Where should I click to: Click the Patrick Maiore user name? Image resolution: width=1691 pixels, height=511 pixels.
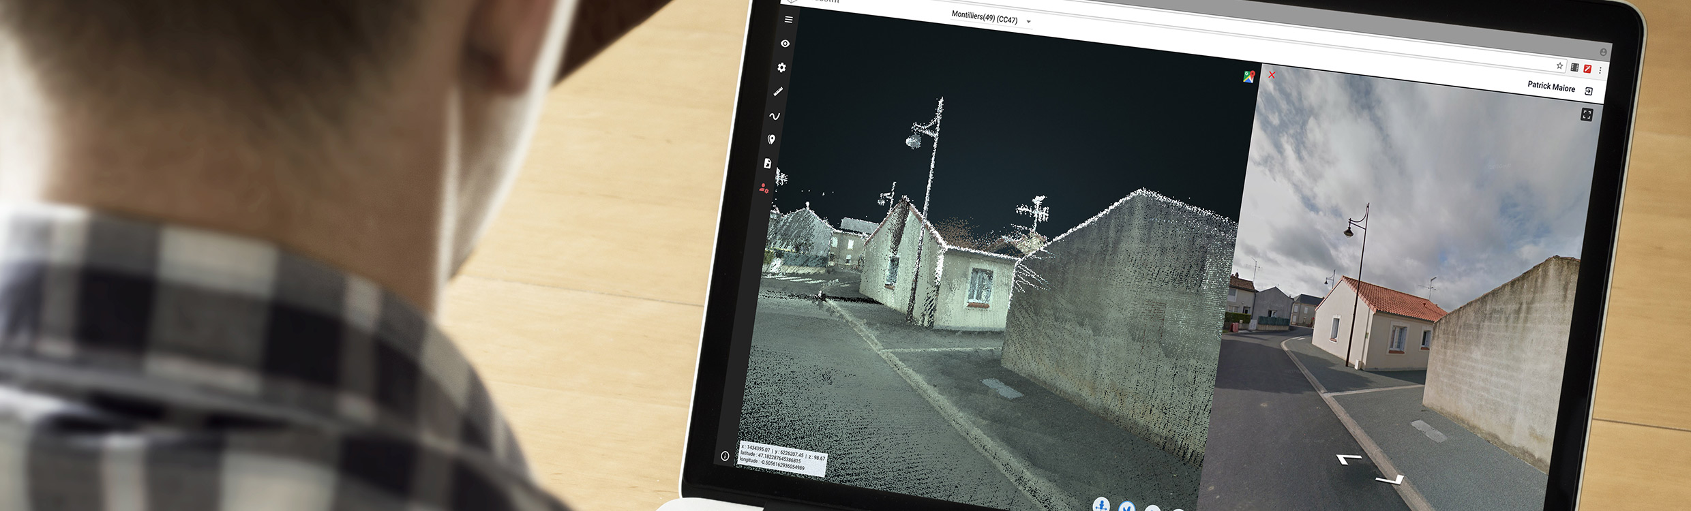click(x=1551, y=87)
